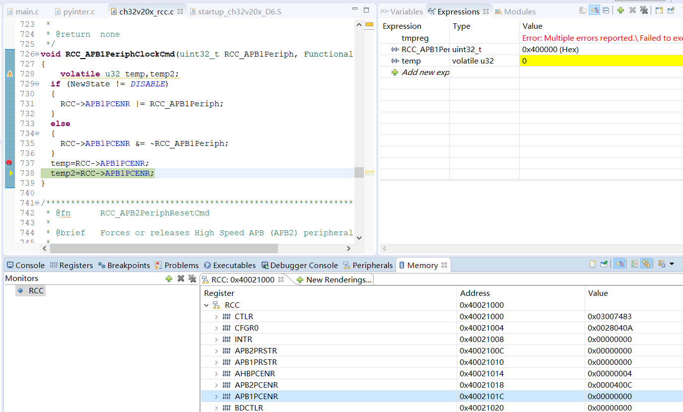Select the Breakpoints tab

pos(124,266)
